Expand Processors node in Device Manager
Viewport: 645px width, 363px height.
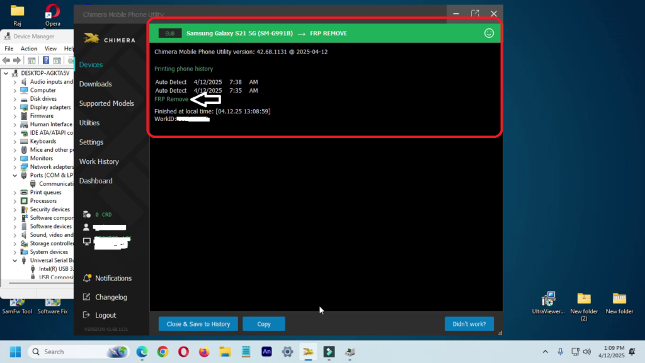15,201
